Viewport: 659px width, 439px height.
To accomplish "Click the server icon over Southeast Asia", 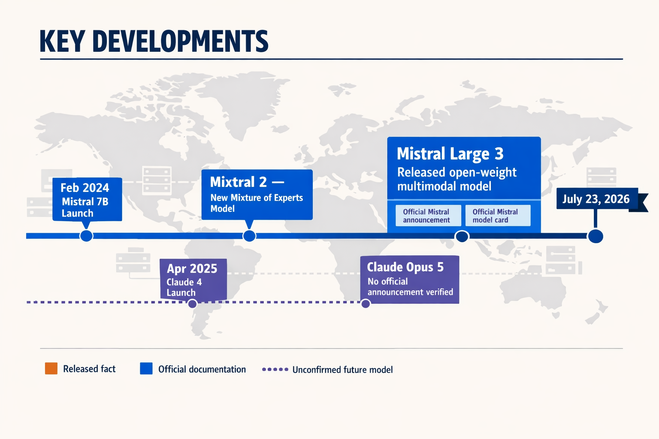I will (561, 260).
